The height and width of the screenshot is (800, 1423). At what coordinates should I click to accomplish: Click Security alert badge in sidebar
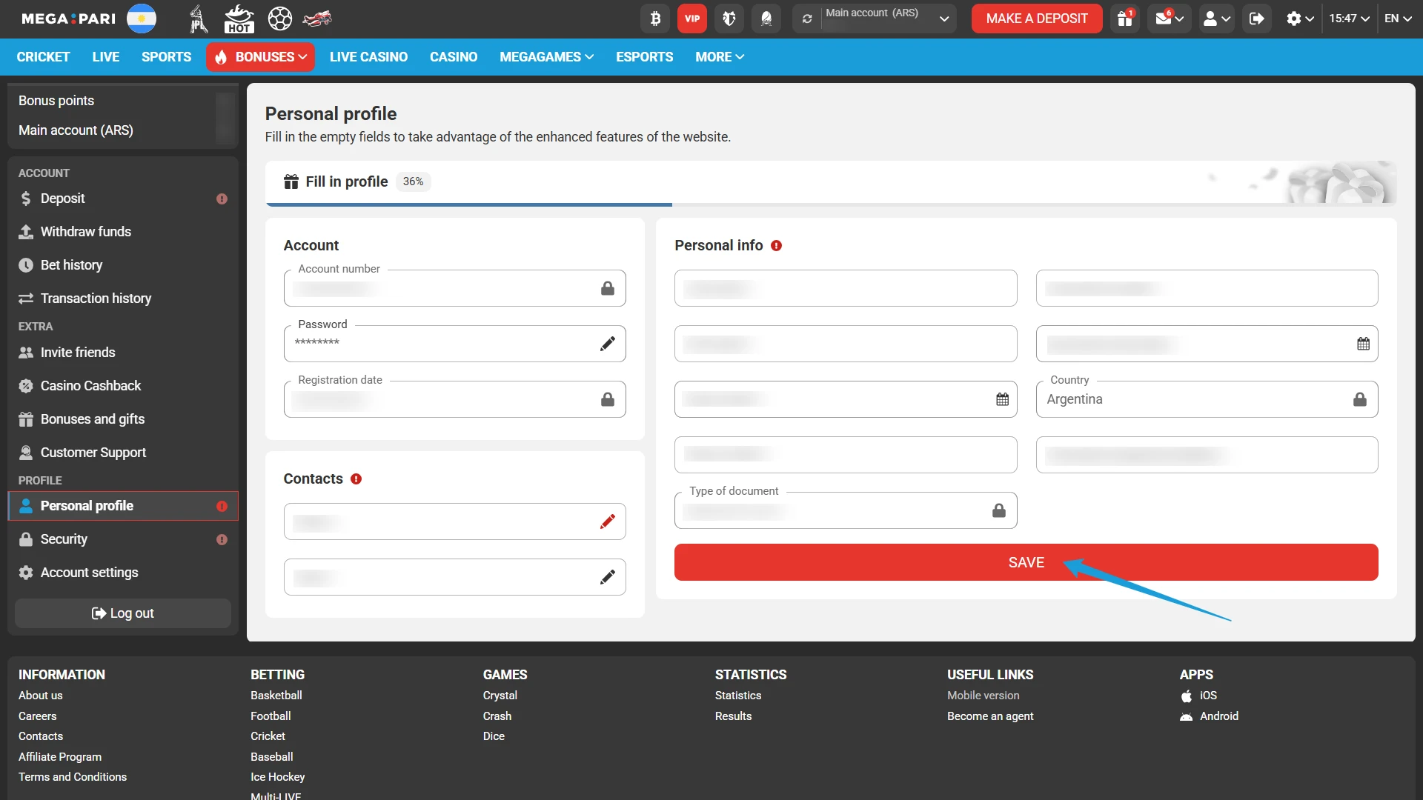click(x=222, y=539)
